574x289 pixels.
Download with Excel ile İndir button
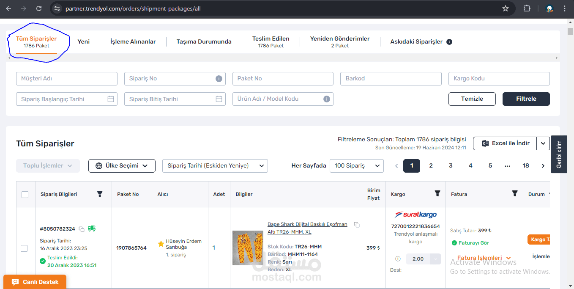pyautogui.click(x=505, y=143)
